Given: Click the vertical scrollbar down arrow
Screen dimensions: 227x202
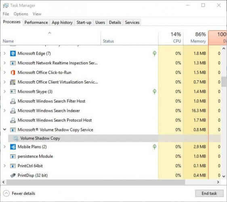Looking at the screenshot, I should click(x=224, y=176).
